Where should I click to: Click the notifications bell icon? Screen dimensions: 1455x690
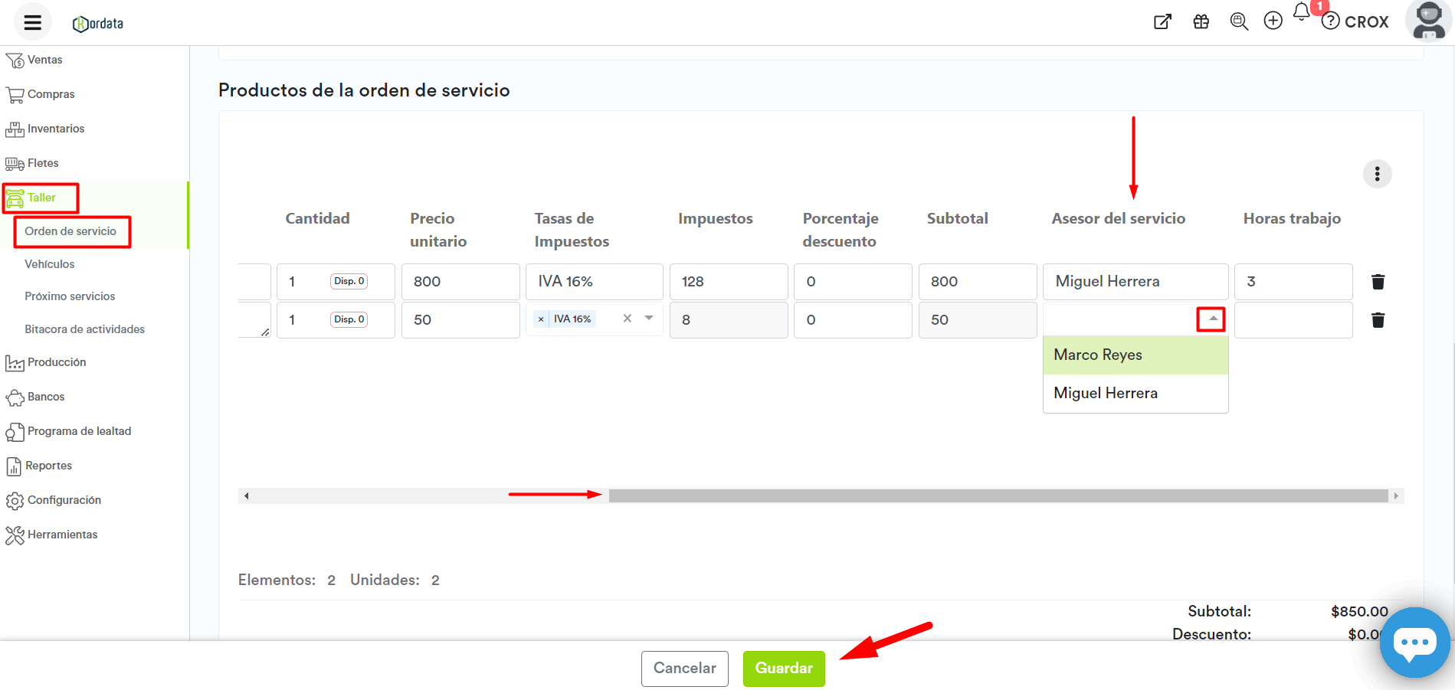click(1301, 12)
